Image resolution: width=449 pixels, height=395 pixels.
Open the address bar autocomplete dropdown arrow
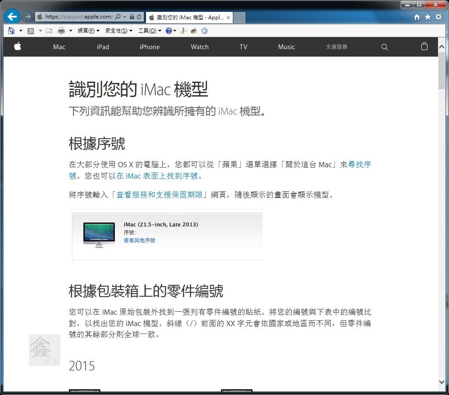click(125, 17)
